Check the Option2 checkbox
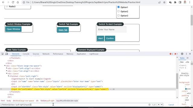This screenshot has height=108, width=193. [x=119, y=11]
